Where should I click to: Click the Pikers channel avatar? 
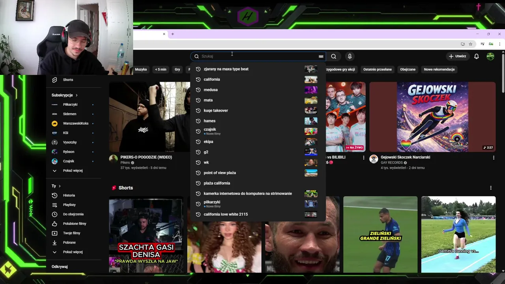[x=114, y=159]
